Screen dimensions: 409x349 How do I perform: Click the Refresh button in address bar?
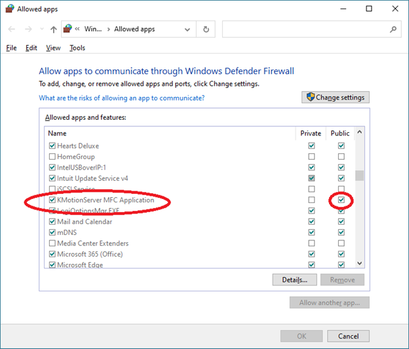[x=206, y=29]
